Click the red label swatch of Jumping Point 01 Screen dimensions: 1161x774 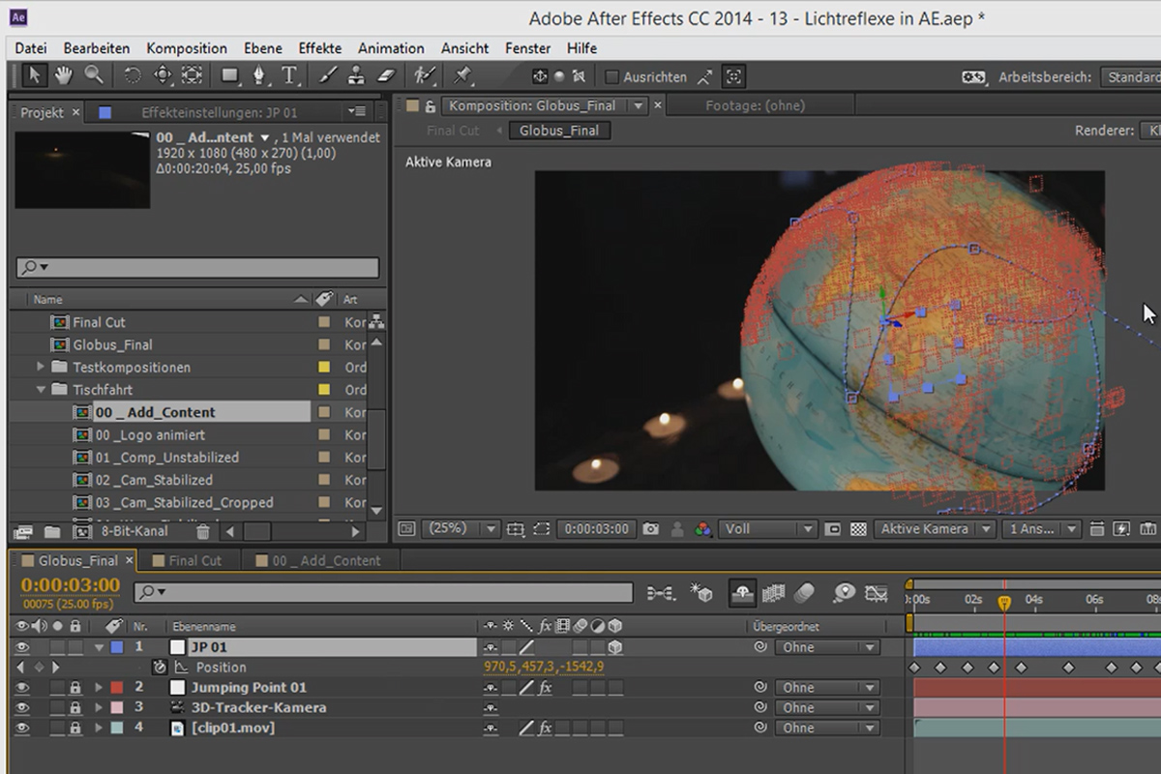[x=117, y=688]
